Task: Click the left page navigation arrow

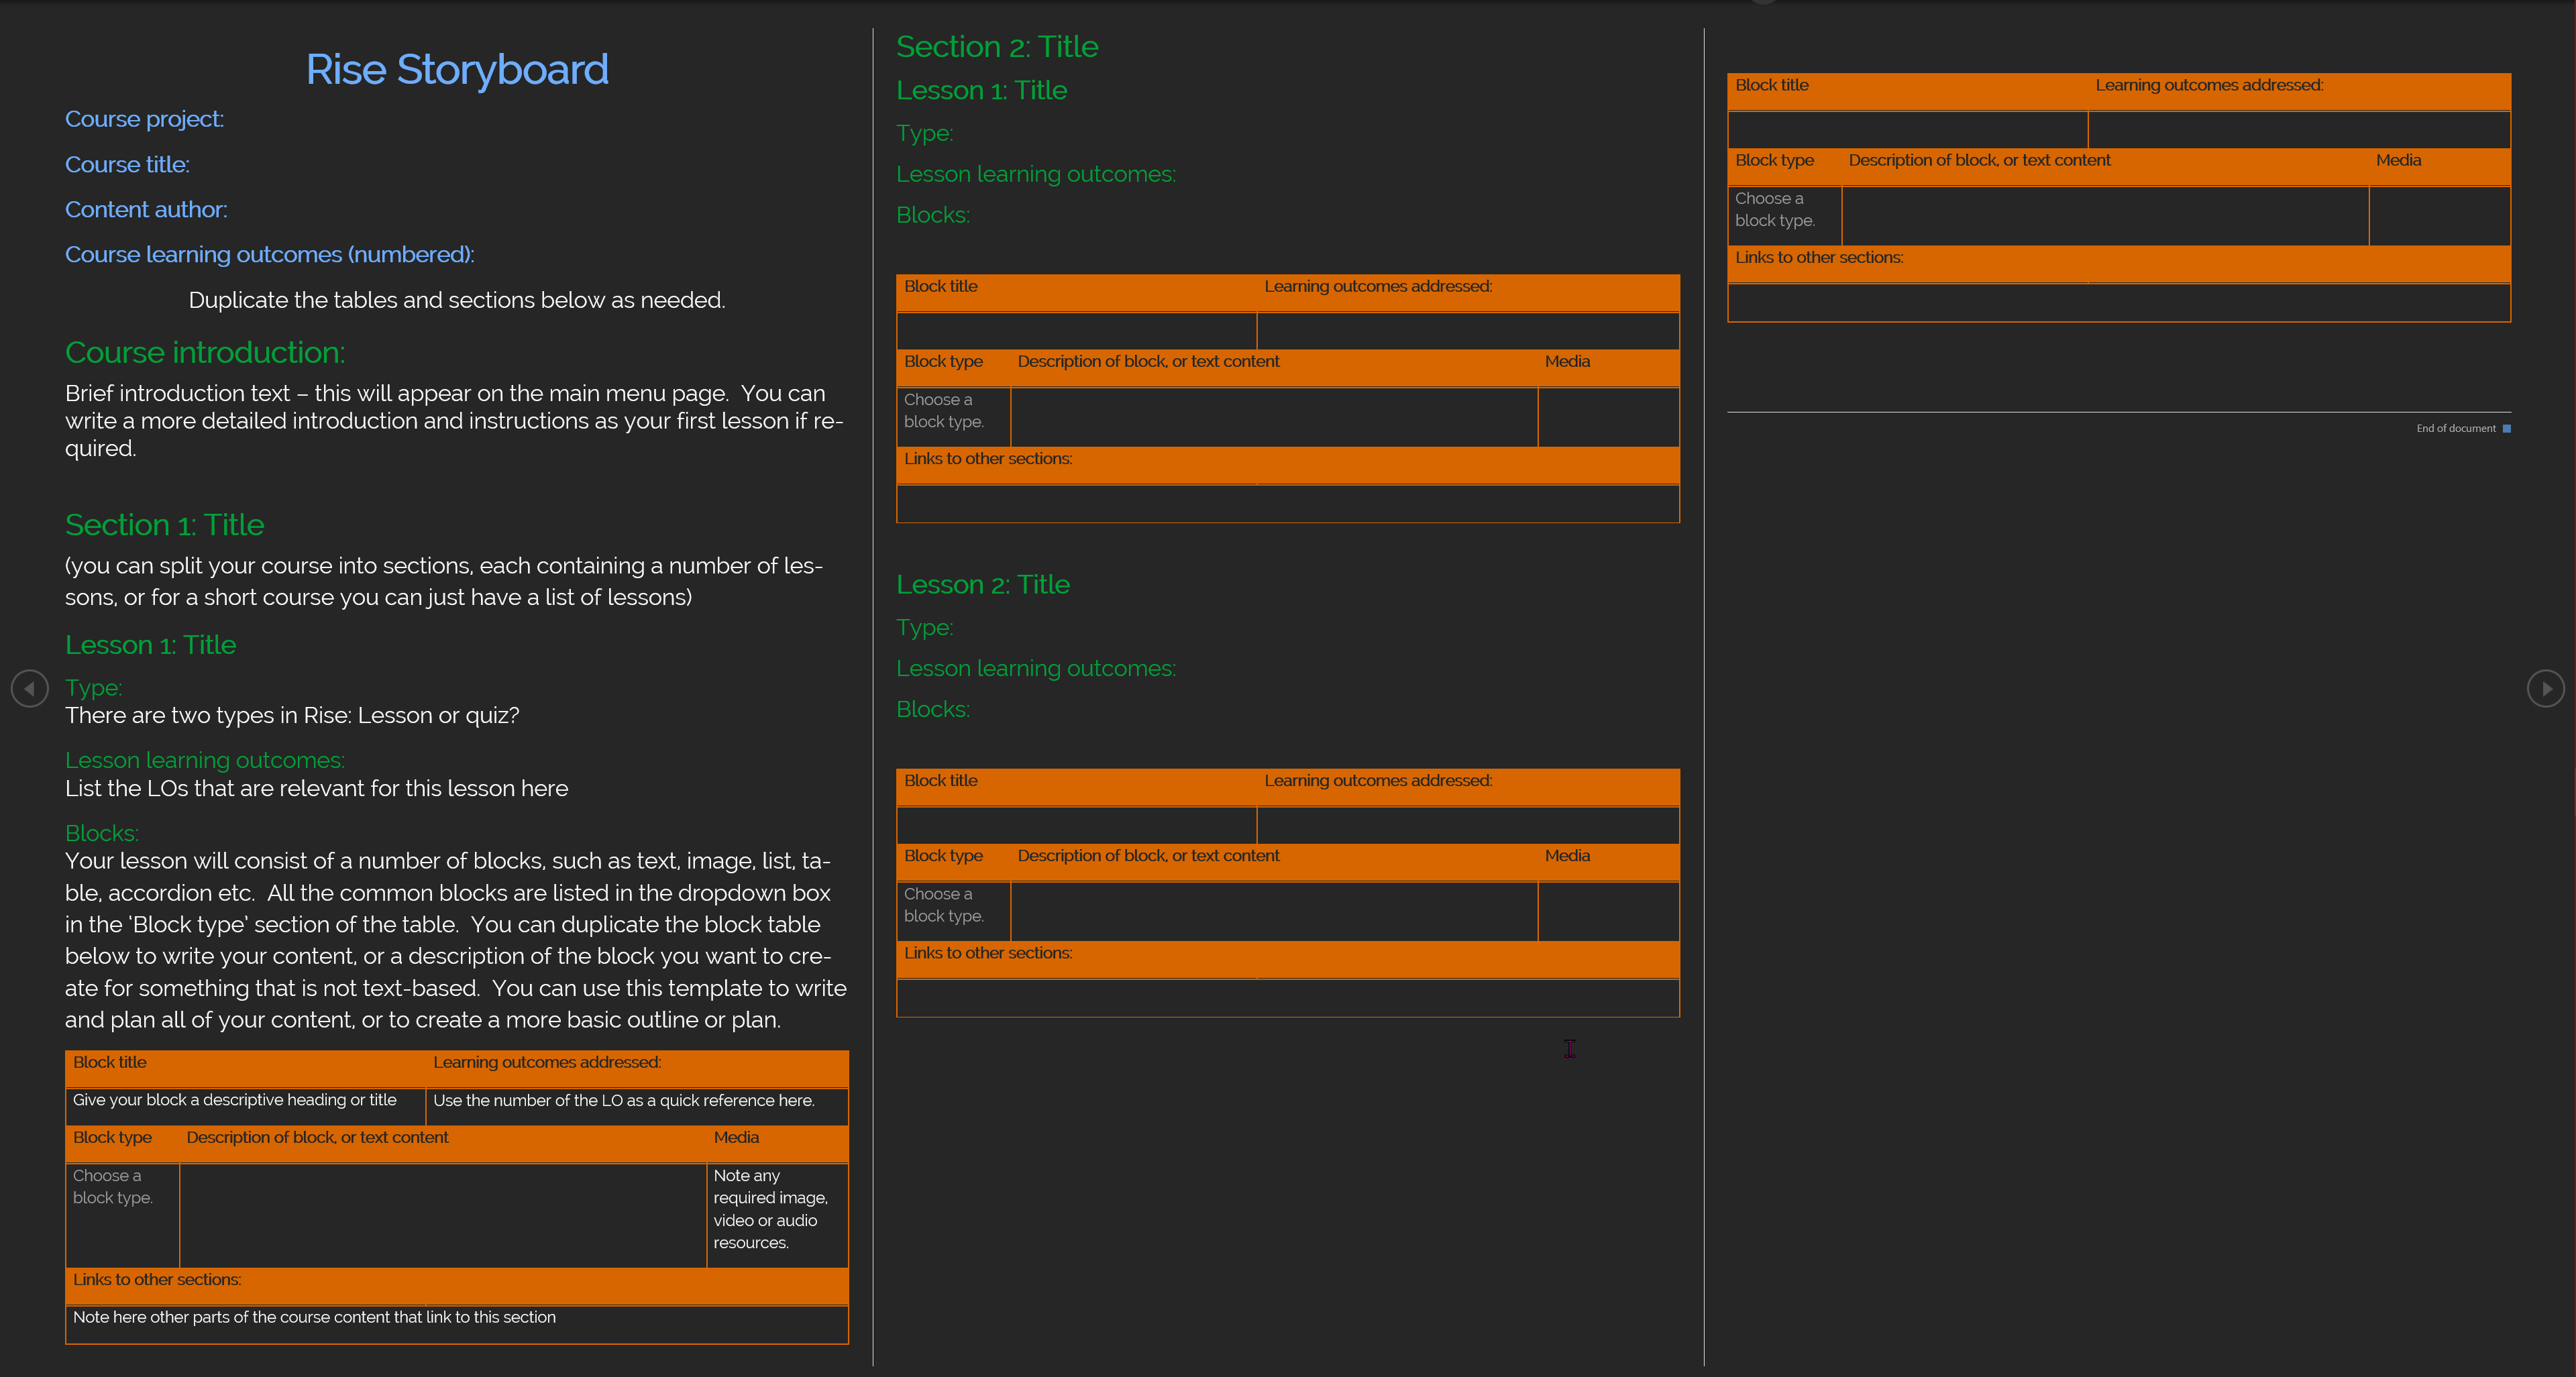Action: coord(29,688)
